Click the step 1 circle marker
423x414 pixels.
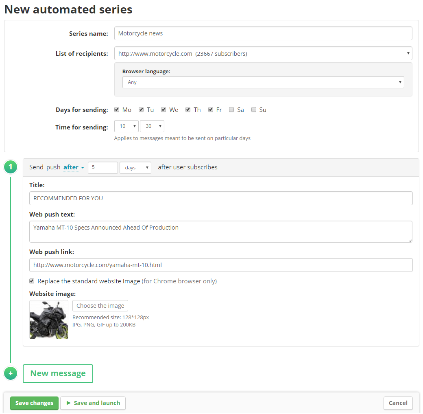(11, 166)
